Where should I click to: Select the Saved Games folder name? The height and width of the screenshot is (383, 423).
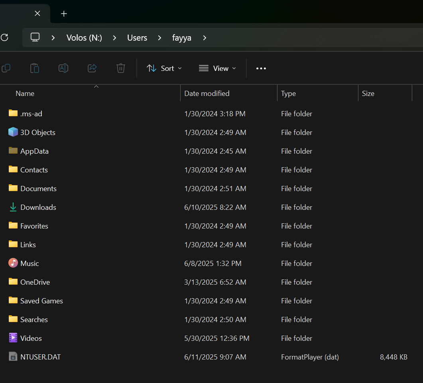[41, 301]
